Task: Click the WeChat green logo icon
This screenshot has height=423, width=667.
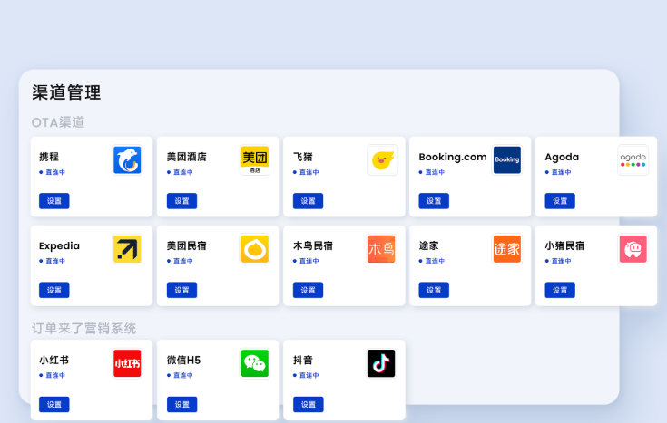Action: point(254,363)
